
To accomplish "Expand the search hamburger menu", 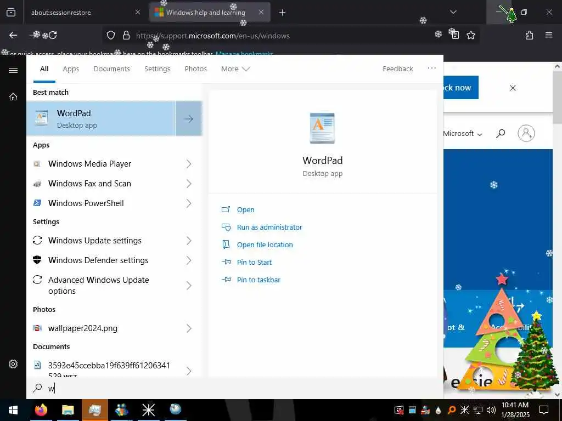I will tap(13, 70).
